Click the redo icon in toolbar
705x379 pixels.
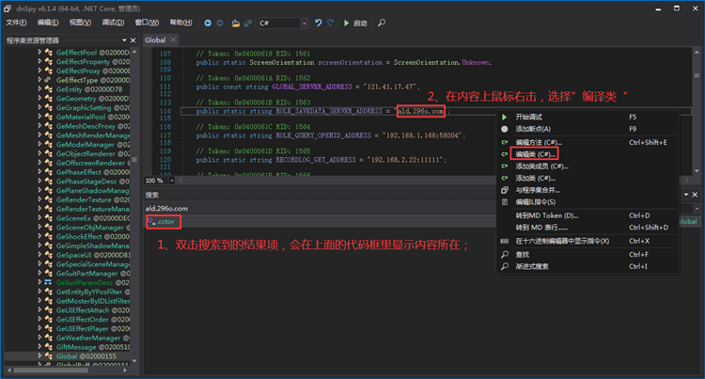[x=331, y=23]
